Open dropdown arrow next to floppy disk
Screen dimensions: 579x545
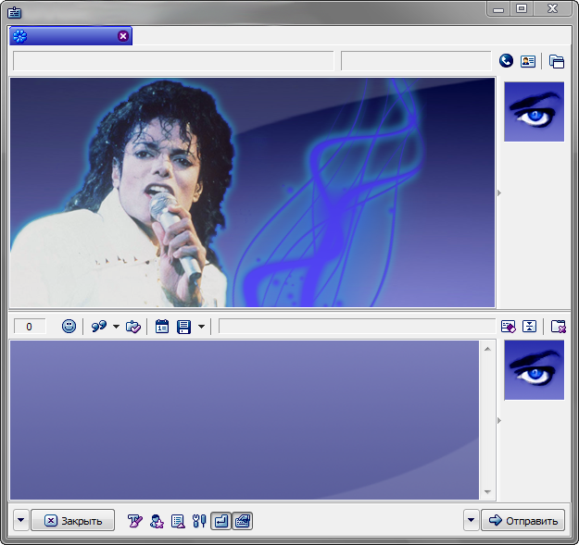[201, 327]
